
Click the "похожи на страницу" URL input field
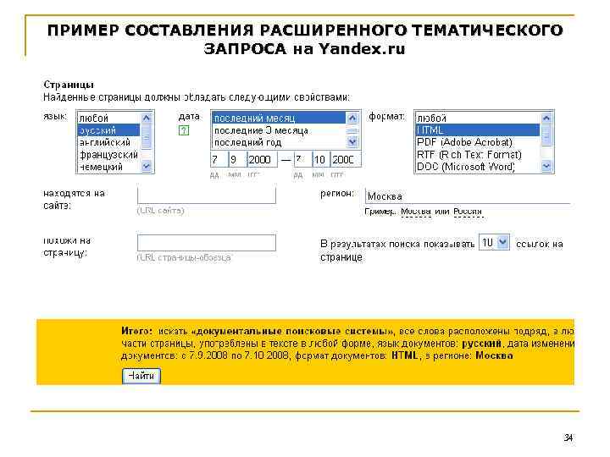207,243
